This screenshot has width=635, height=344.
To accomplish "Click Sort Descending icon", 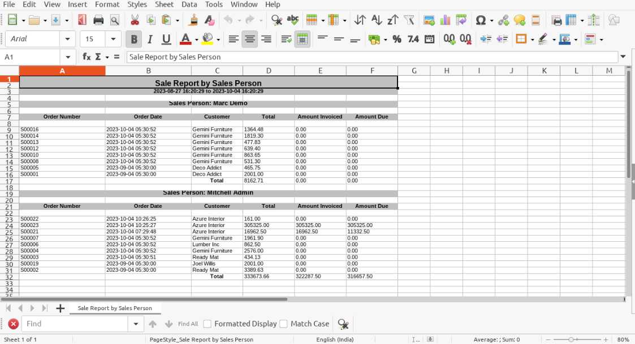I will coord(392,20).
